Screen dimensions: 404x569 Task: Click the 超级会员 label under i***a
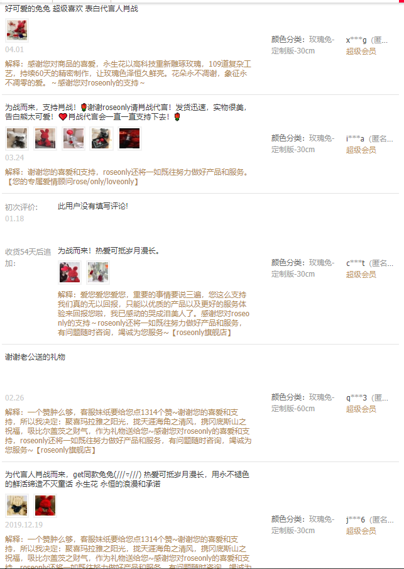coord(361,150)
